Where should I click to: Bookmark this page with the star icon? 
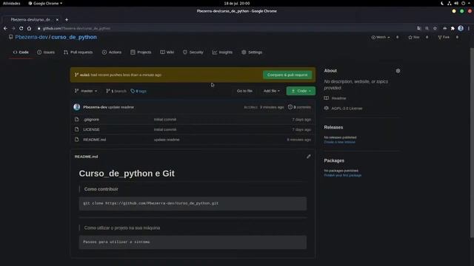click(x=435, y=28)
